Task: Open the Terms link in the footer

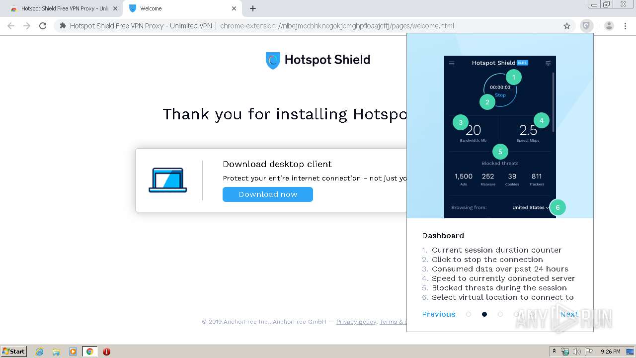Action: click(393, 322)
